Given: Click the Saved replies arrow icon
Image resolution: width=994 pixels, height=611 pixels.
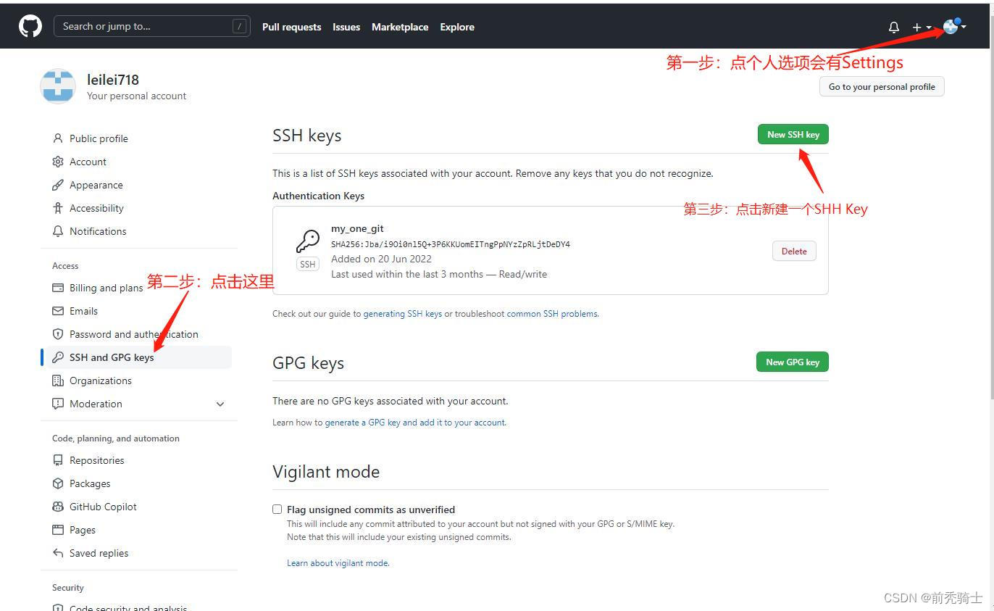Looking at the screenshot, I should (x=58, y=553).
